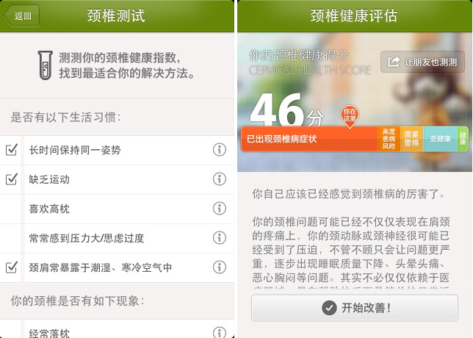Screen dimensions: 473x338
Task: Open info for 常常感到压力大/思虑过度
Action: coord(220,238)
